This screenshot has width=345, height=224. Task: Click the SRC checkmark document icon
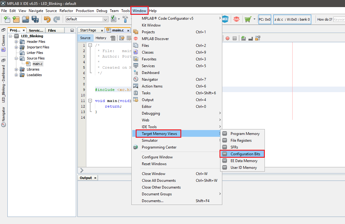coord(113,19)
